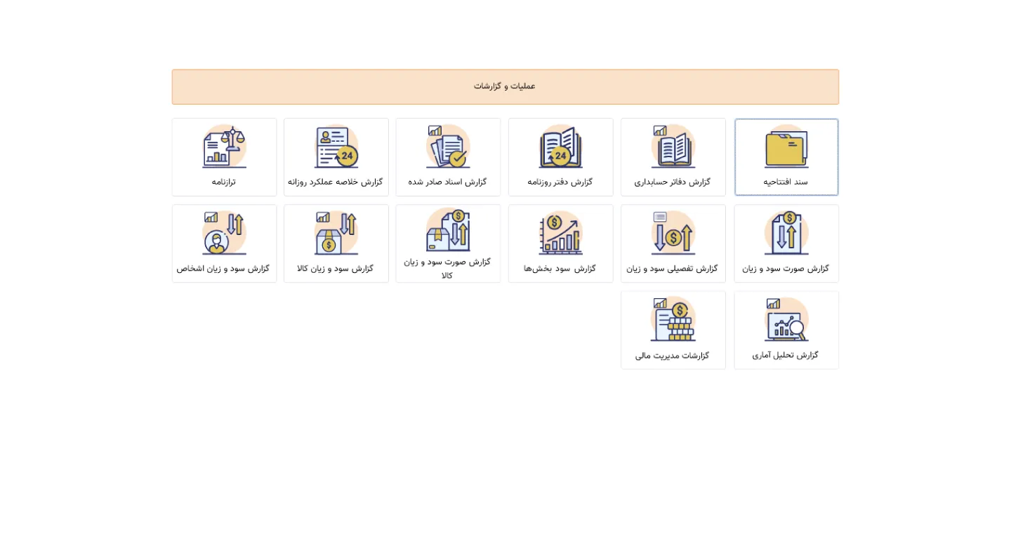Viewport: 1011px width, 543px height.
Task: Select گزارش دفتر روزنامه 24 book icon
Action: [560, 147]
